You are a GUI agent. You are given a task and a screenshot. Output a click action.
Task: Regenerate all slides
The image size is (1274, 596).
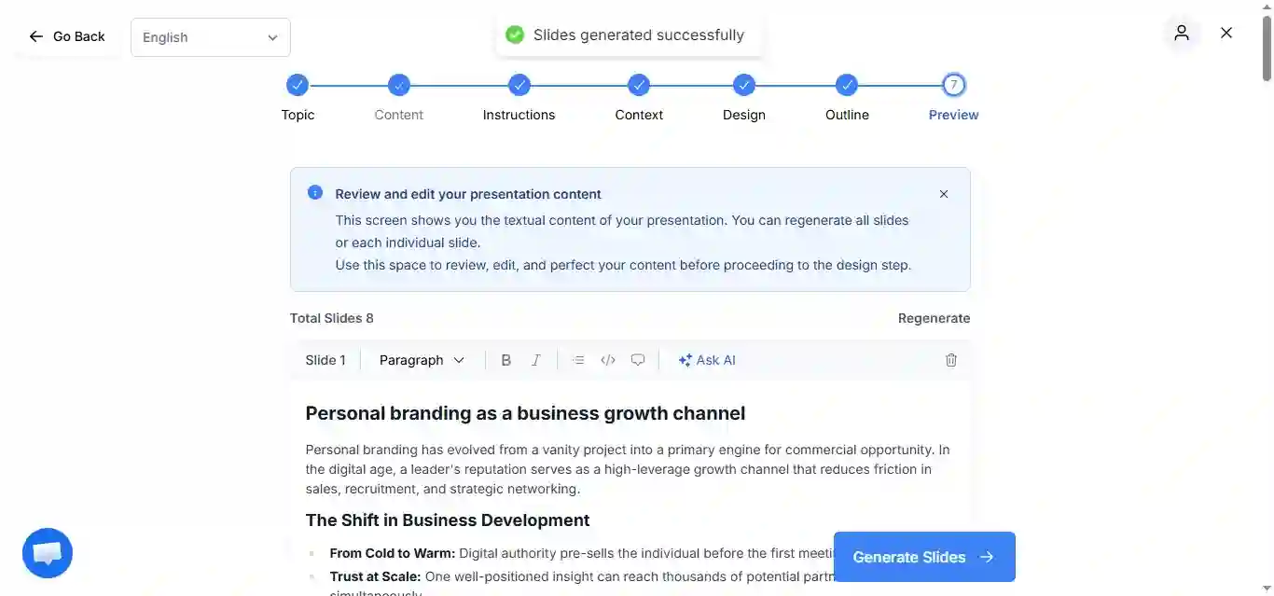(x=934, y=318)
